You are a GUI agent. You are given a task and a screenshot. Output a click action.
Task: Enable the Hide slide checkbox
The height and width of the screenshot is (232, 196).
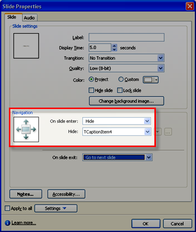[91, 90]
